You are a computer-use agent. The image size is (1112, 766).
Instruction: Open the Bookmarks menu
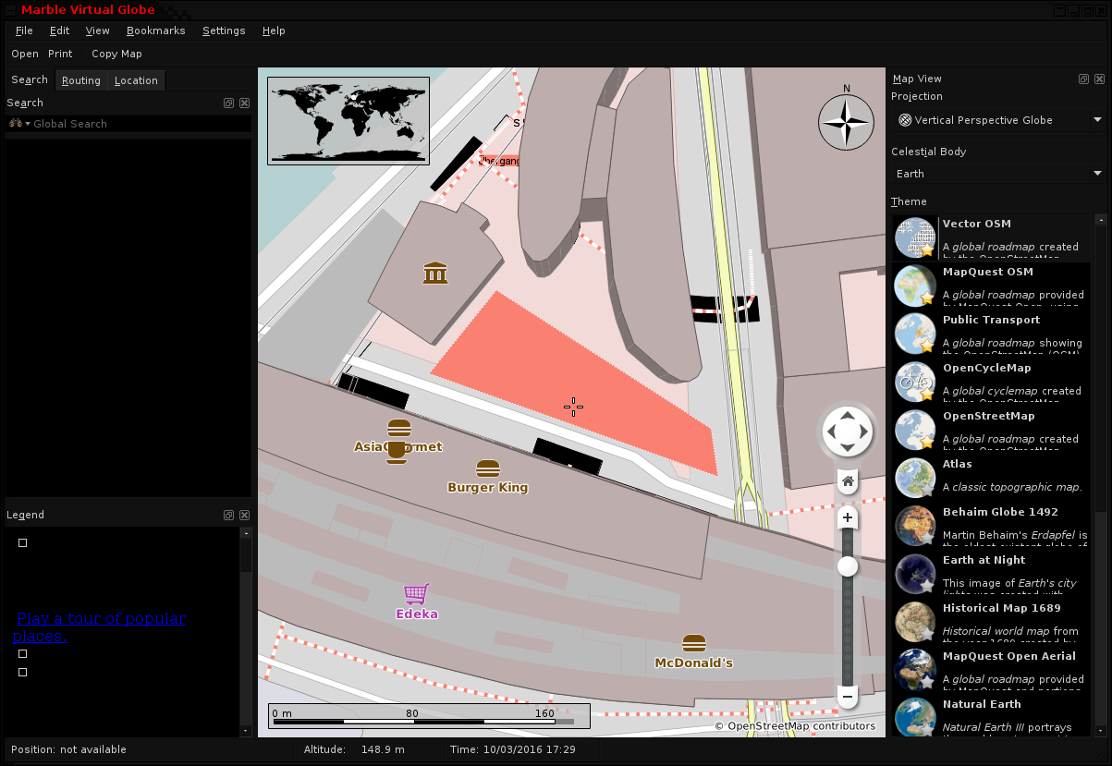click(x=155, y=30)
